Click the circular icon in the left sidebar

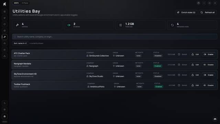click(x=4, y=24)
